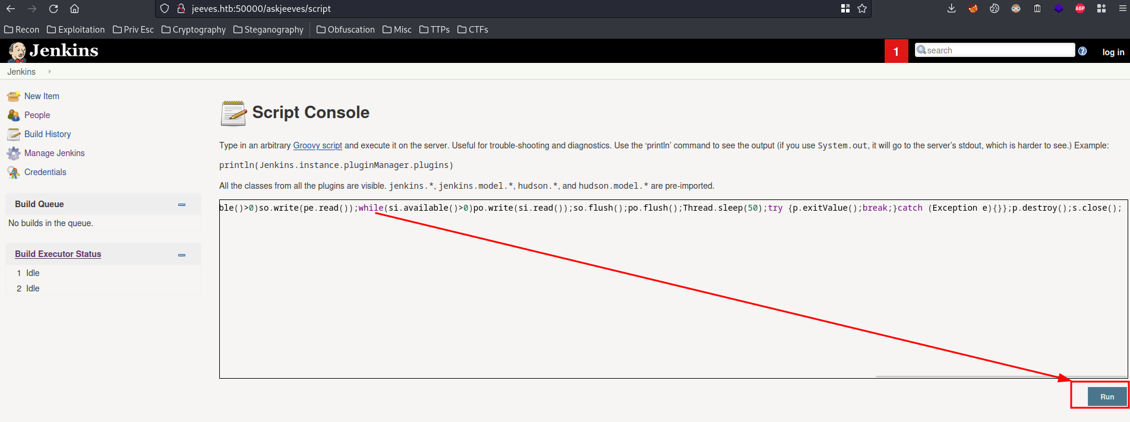
Task: Click the red notification badge showing 1
Action: pyautogui.click(x=896, y=52)
